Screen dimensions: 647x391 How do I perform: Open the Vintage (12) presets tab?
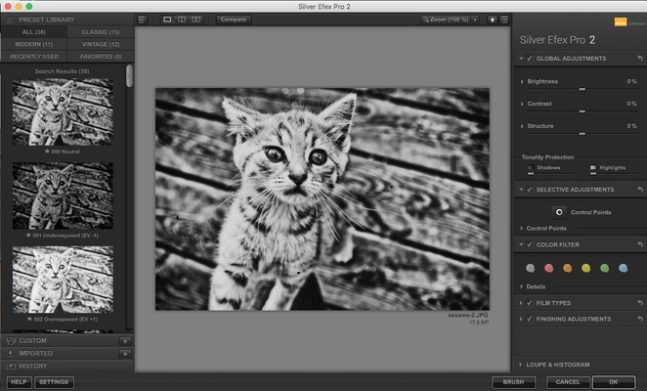101,44
